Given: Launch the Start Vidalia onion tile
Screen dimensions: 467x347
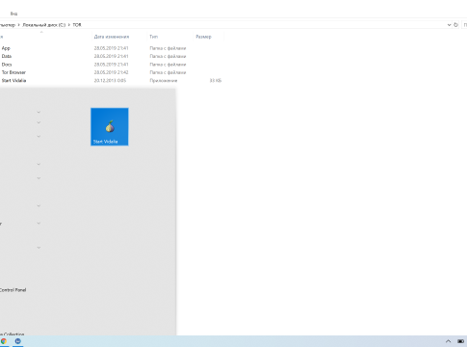Looking at the screenshot, I should coord(110,126).
